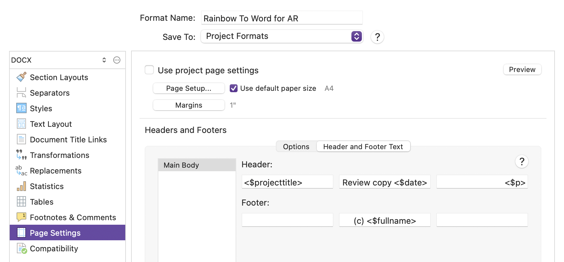Enable Use project page settings checkbox
The image size is (564, 262).
(149, 70)
